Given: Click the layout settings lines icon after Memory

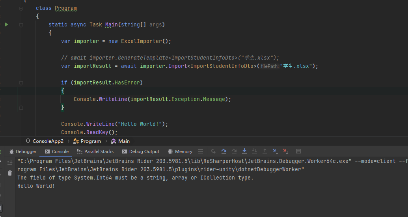Looking at the screenshot, I should click(x=201, y=152).
